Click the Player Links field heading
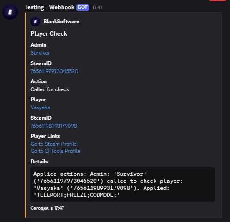 [45, 136]
